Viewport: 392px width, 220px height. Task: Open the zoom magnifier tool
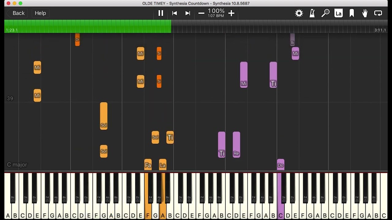(325, 13)
